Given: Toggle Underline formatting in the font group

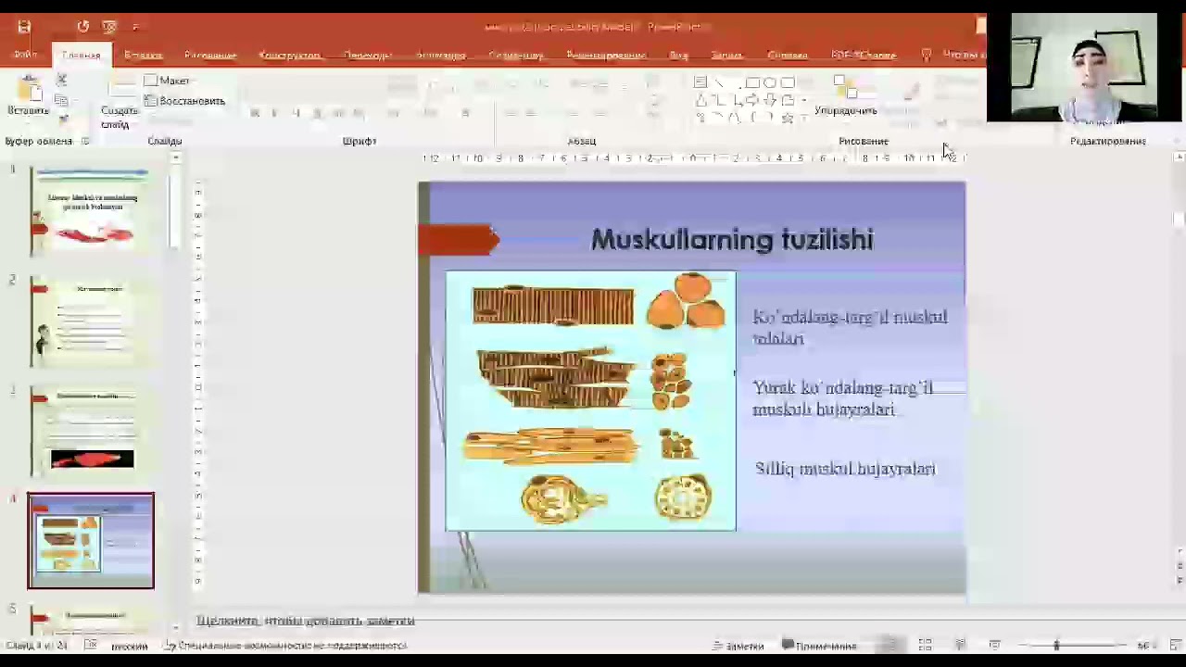Looking at the screenshot, I should point(296,113).
